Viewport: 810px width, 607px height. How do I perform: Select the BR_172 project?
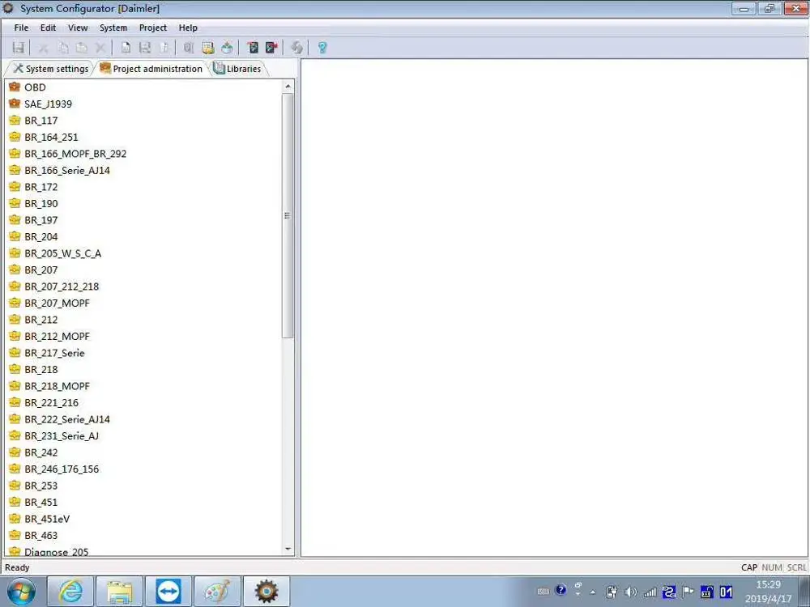tap(41, 187)
